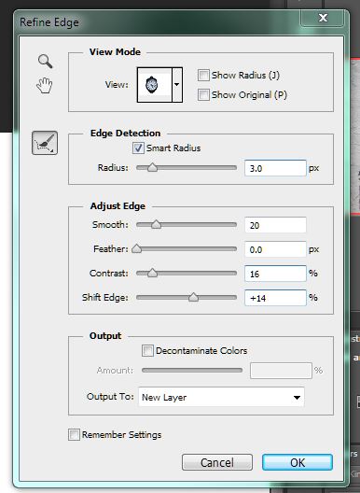This screenshot has width=360, height=493.
Task: Click the Shift Edge slider handle
Action: (193, 297)
